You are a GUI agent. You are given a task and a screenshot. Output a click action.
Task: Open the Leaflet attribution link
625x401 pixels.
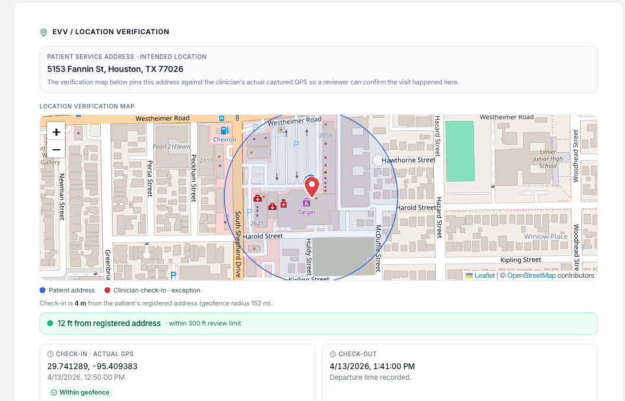(484, 275)
